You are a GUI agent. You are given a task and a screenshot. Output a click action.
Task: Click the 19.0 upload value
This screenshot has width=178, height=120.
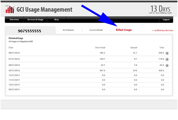[135, 71]
